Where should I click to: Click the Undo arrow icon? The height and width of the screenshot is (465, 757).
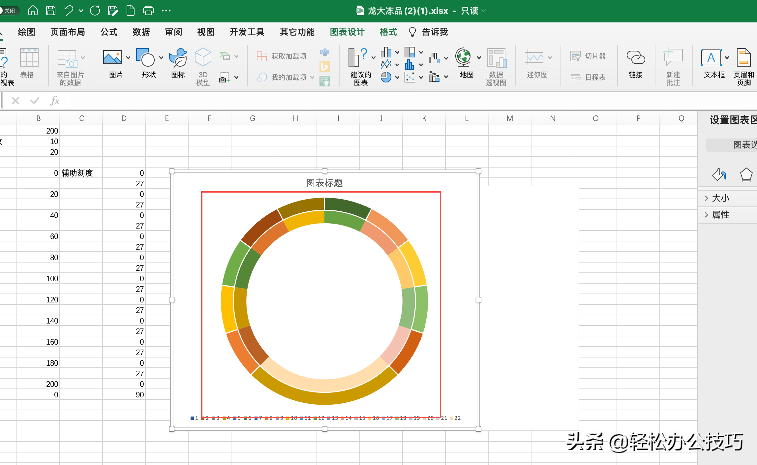point(69,11)
